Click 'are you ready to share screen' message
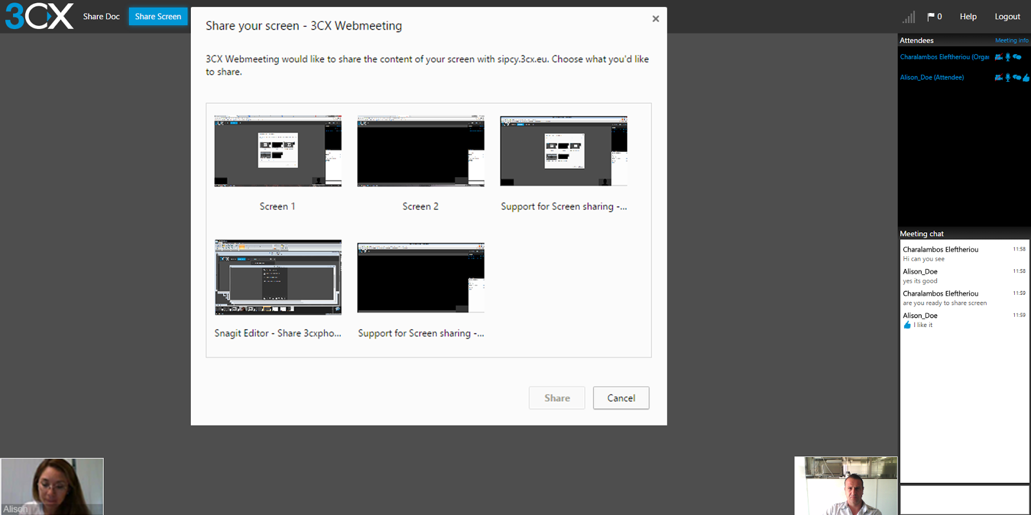 [x=945, y=303]
